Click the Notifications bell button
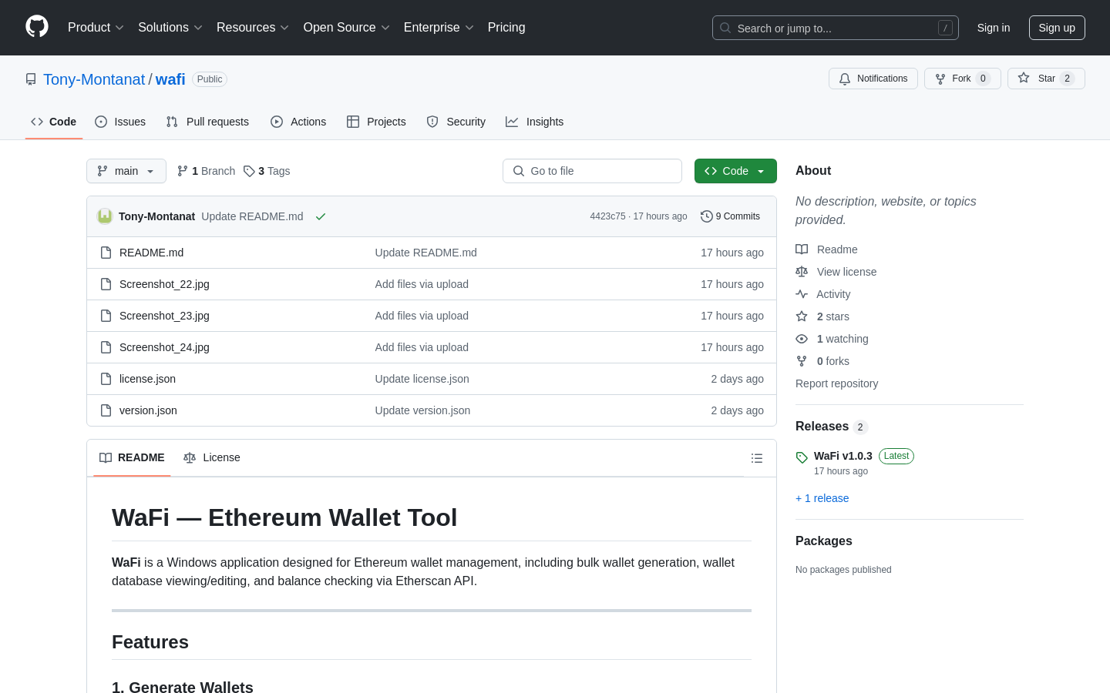Screen dimensions: 1110x693 tap(873, 79)
